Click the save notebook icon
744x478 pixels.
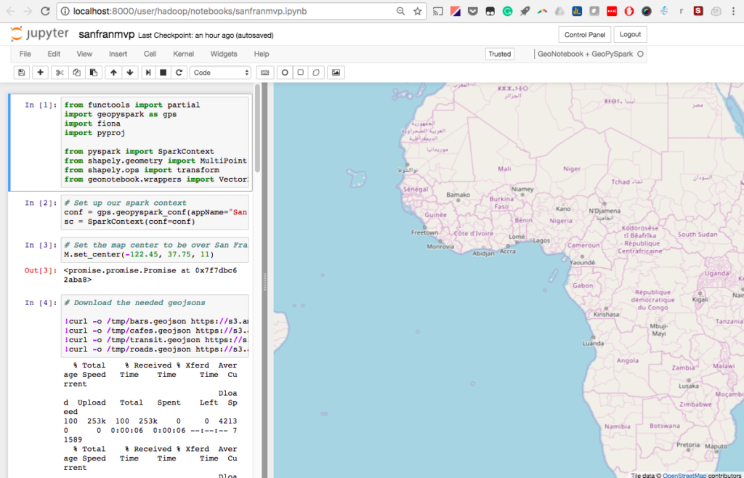coord(21,73)
